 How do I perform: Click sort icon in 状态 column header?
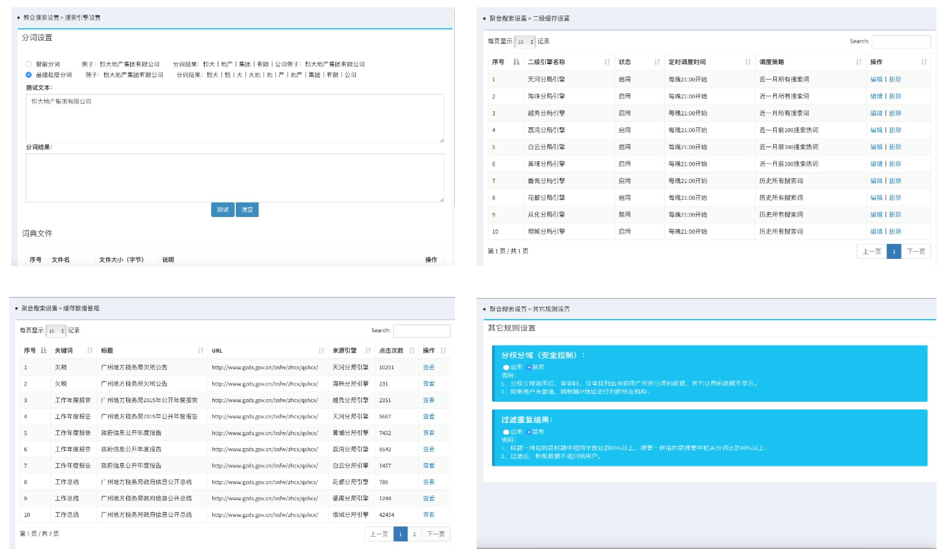tap(657, 62)
